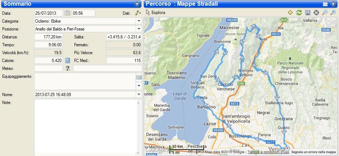This screenshot has height=156, width=339.
Task: Click the FC Med. field 115
Action: click(124, 61)
